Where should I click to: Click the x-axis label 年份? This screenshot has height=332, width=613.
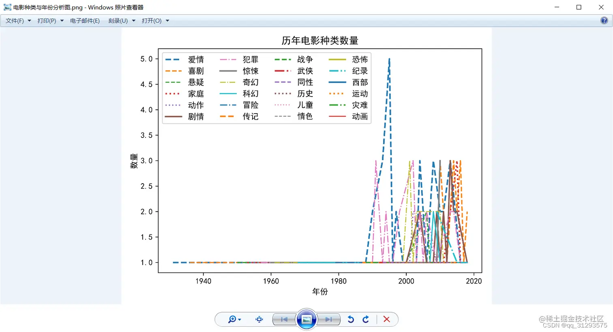click(x=320, y=292)
